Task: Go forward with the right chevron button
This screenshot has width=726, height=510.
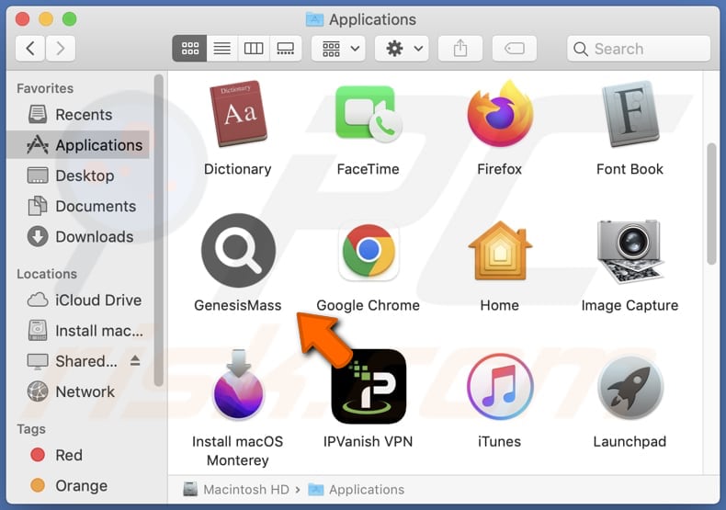Action: point(60,48)
